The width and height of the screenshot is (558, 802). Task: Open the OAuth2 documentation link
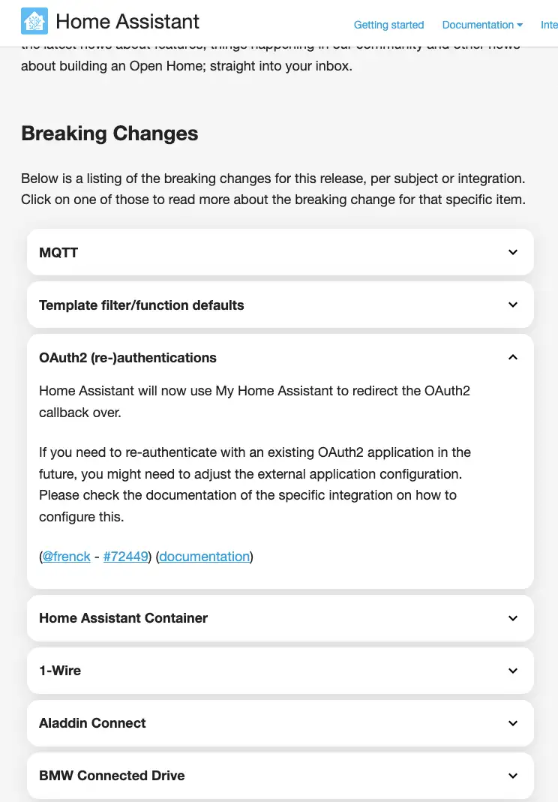pyautogui.click(x=204, y=557)
